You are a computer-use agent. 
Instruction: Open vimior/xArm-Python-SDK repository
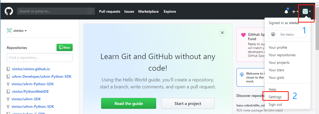pyautogui.click(x=33, y=84)
